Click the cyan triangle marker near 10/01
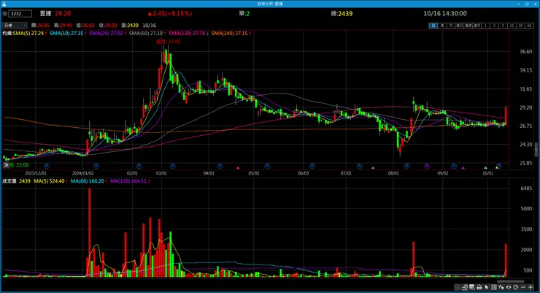Image resolution: width=540 pixels, height=293 pixels. (x=485, y=168)
